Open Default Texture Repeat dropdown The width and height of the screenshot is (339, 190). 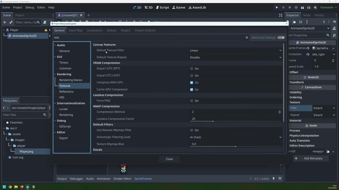(235, 57)
